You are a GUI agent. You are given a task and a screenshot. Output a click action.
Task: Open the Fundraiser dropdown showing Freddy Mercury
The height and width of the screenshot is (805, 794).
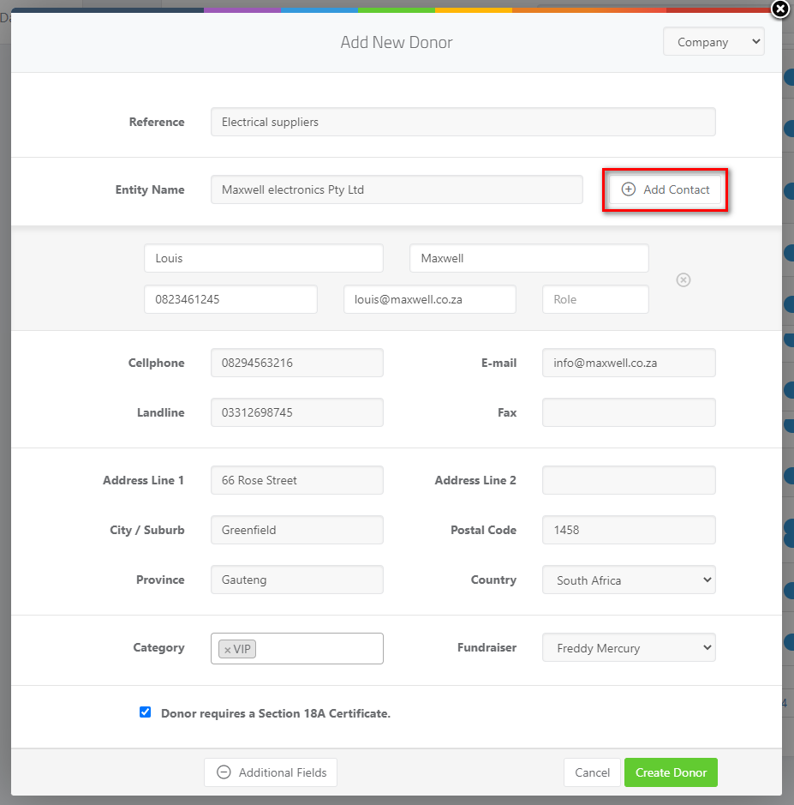point(629,647)
